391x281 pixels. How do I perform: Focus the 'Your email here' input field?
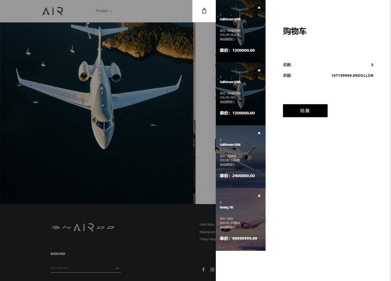pos(81,268)
